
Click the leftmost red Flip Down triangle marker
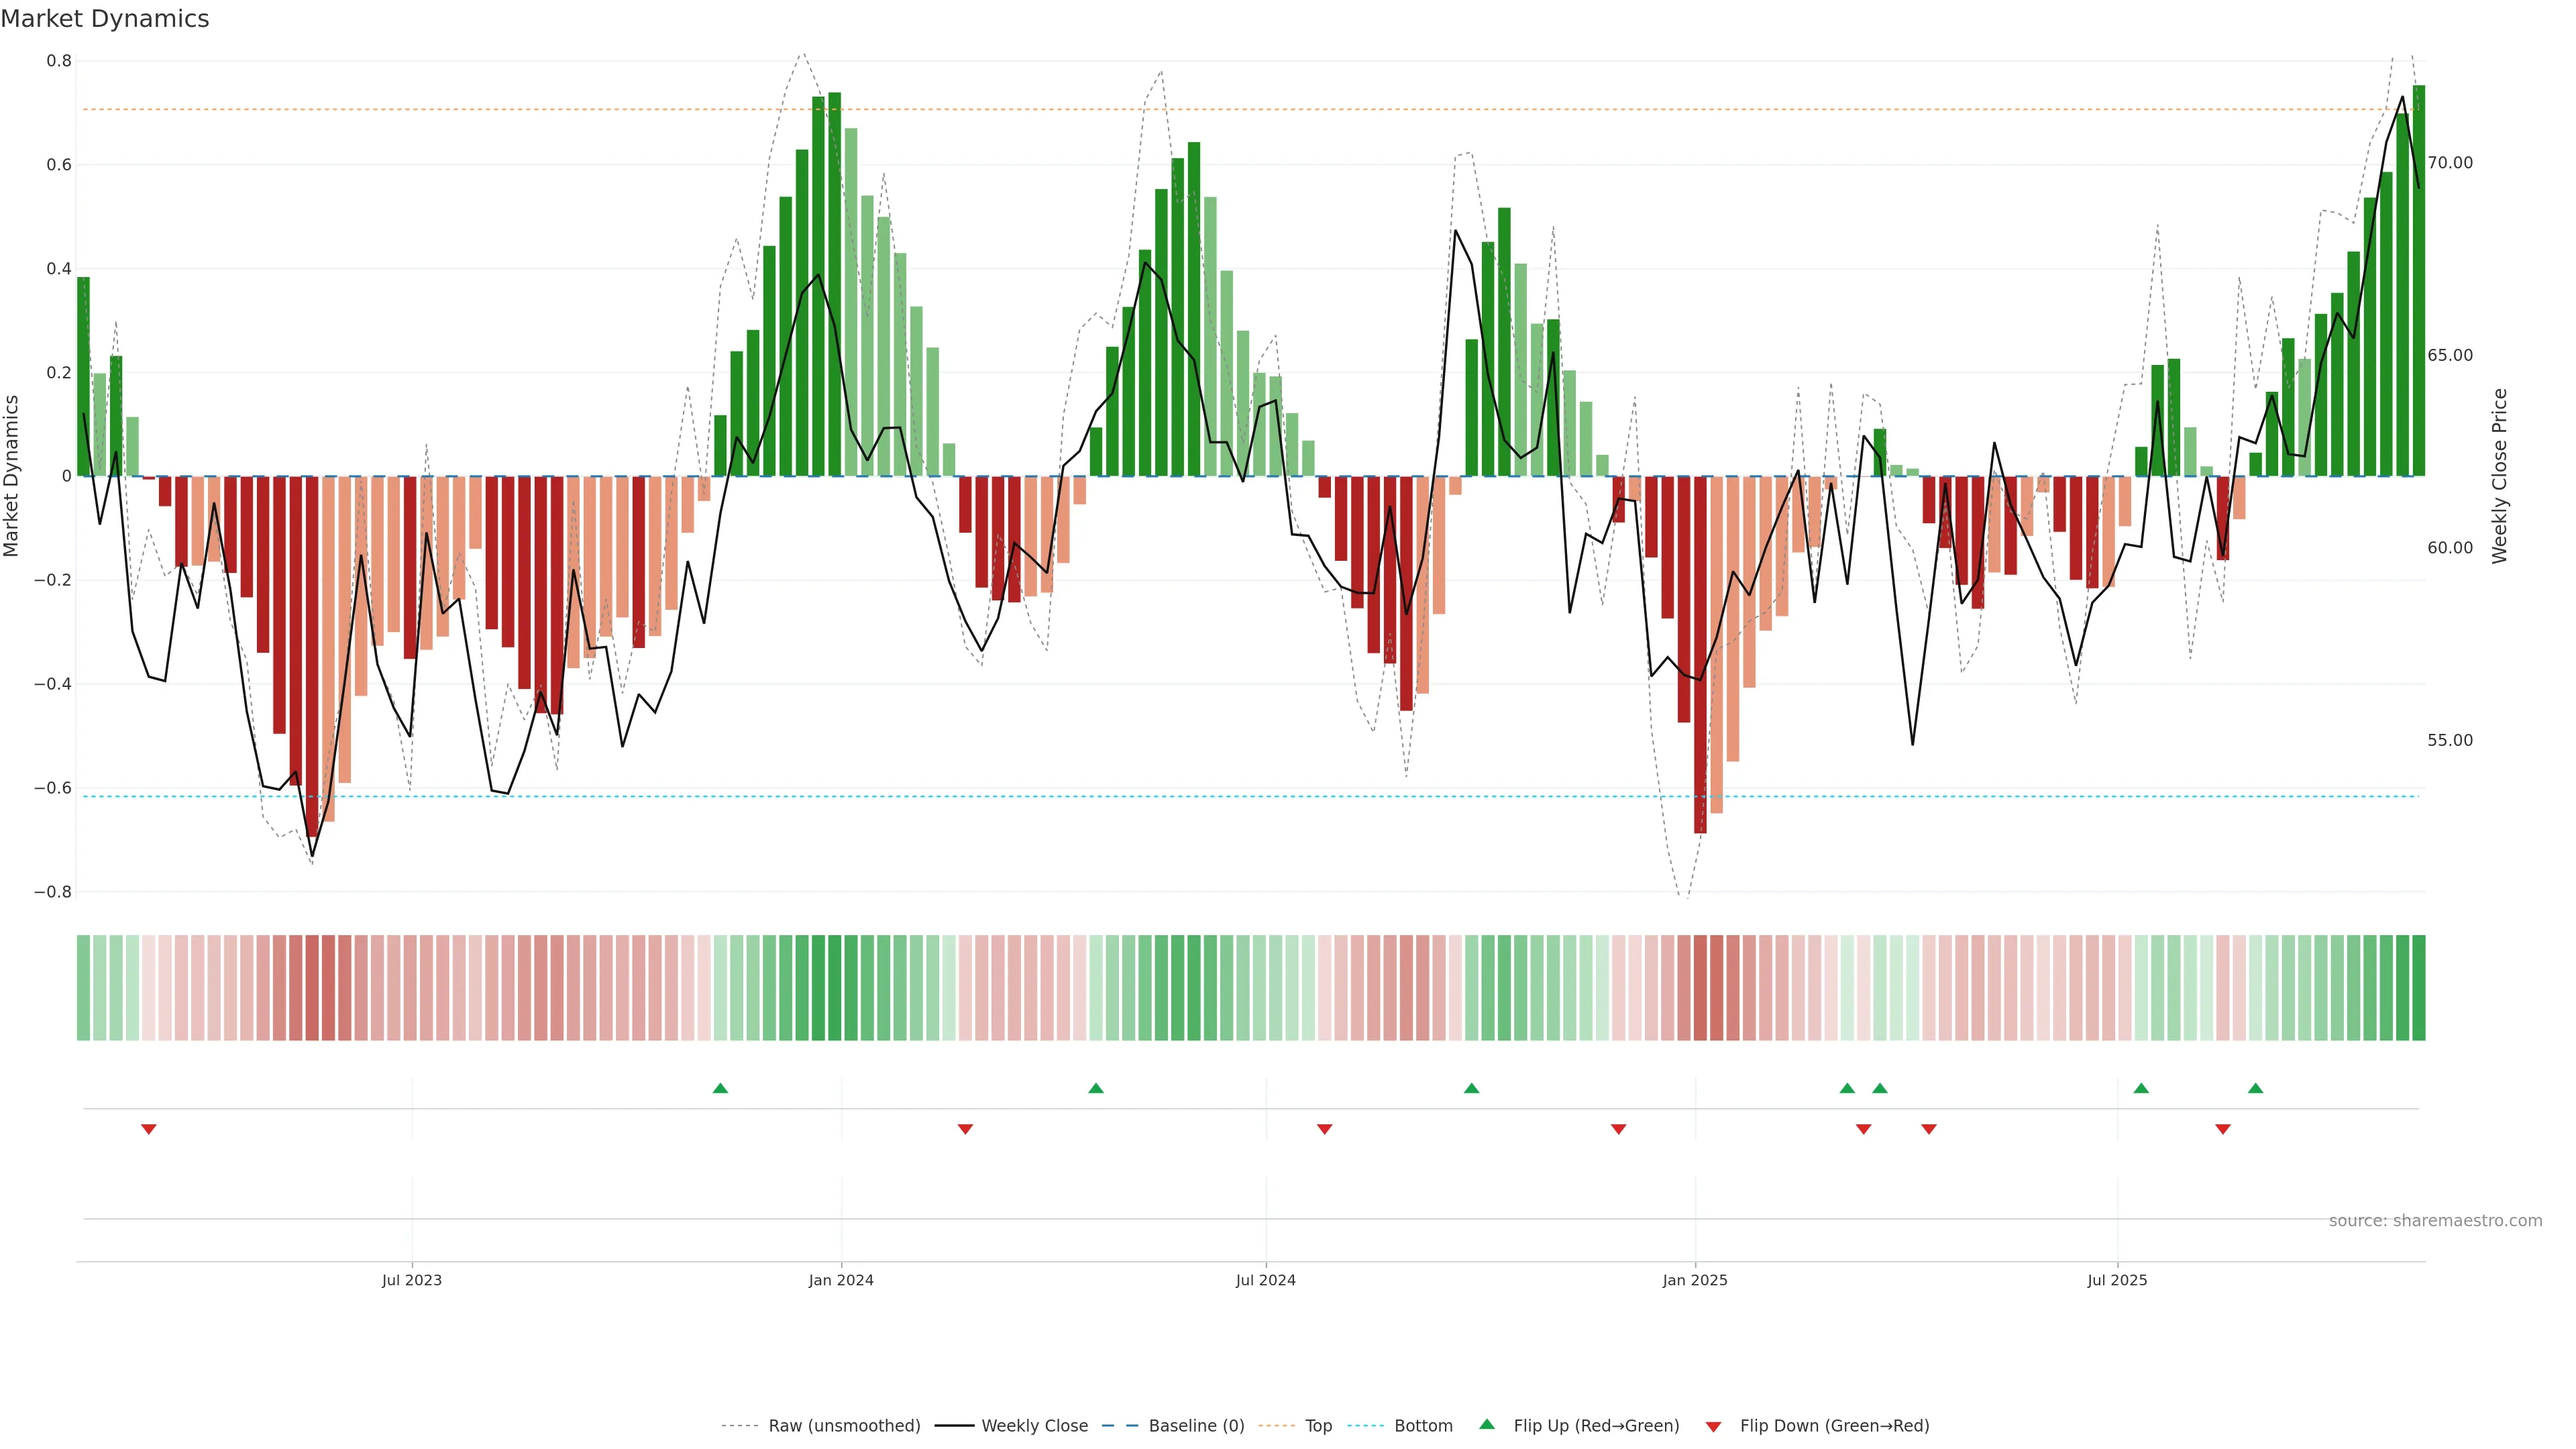[x=149, y=1129]
